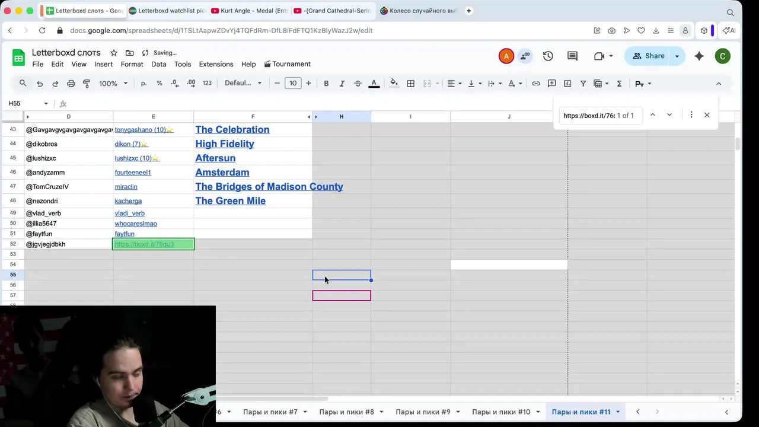Print the spreadsheet
This screenshot has height=427, width=759.
coord(71,84)
